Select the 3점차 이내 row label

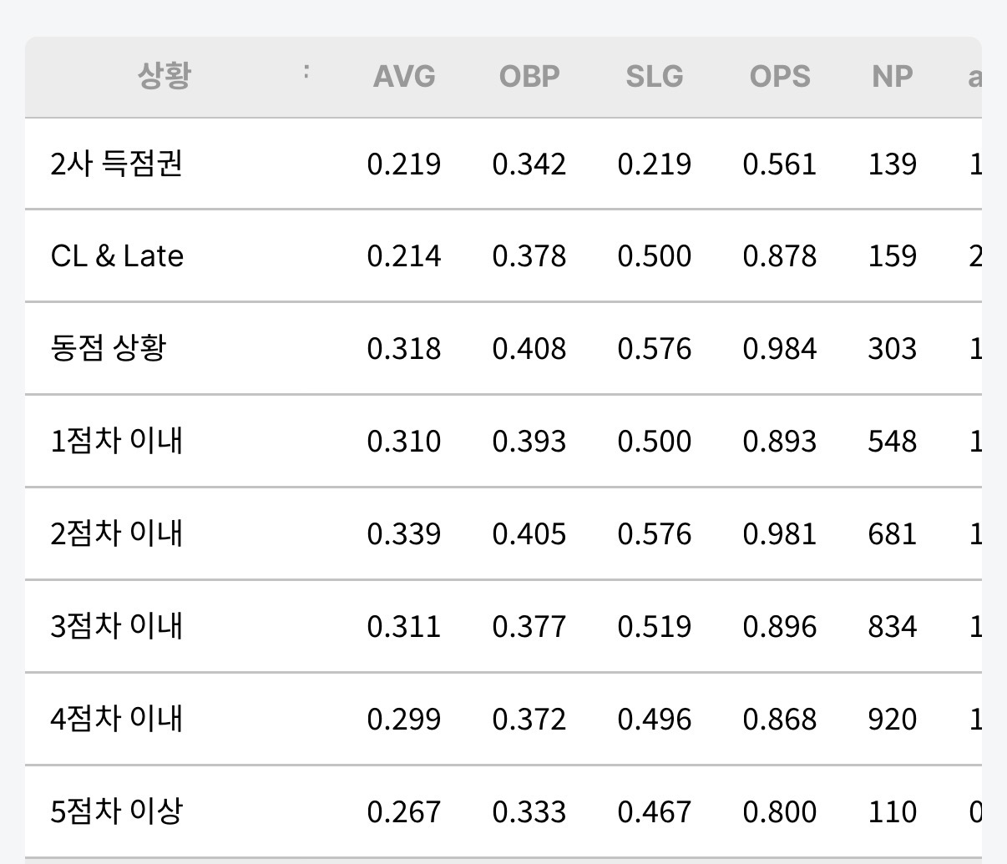[x=117, y=626]
